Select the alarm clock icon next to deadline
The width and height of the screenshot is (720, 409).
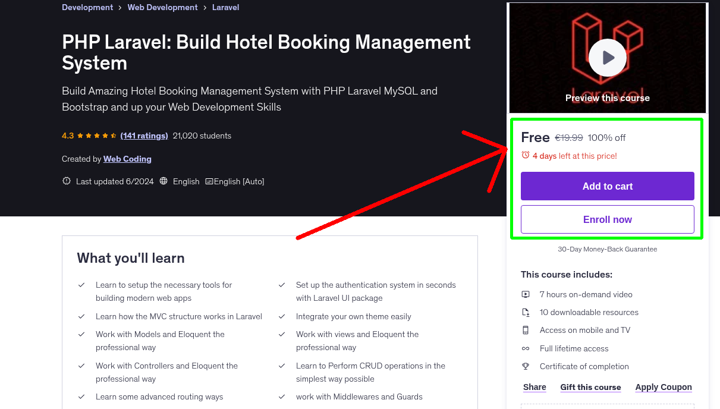(526, 155)
